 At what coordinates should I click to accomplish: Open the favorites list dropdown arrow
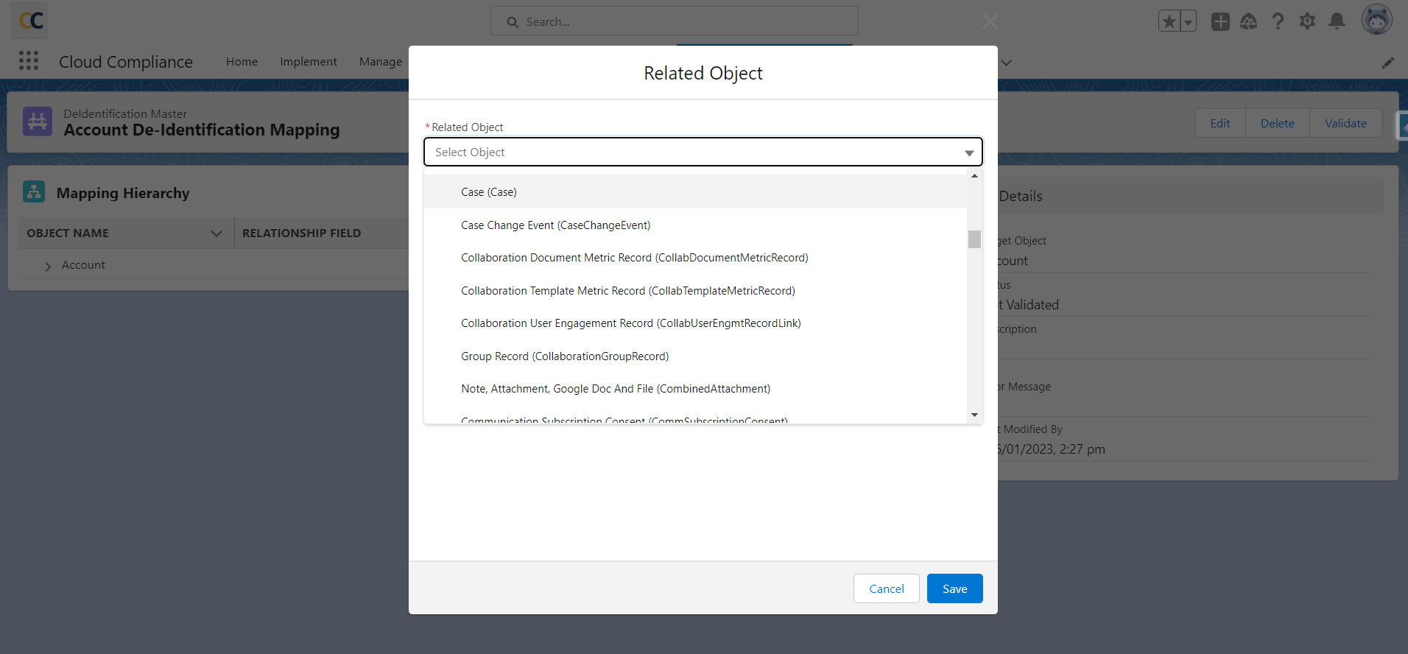point(1188,22)
